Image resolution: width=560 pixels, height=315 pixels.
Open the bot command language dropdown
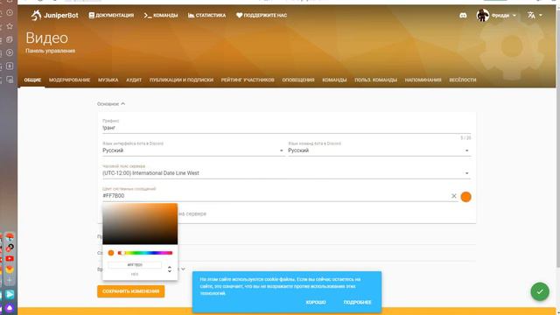coord(379,150)
